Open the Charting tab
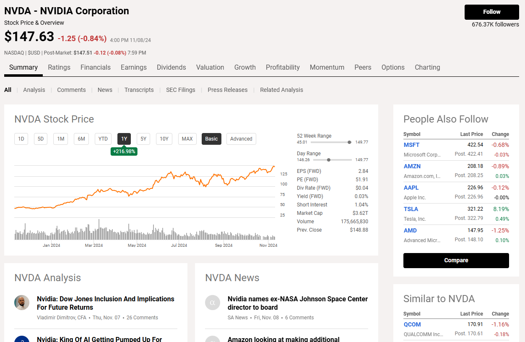Viewport: 525px width, 342px height. (427, 67)
